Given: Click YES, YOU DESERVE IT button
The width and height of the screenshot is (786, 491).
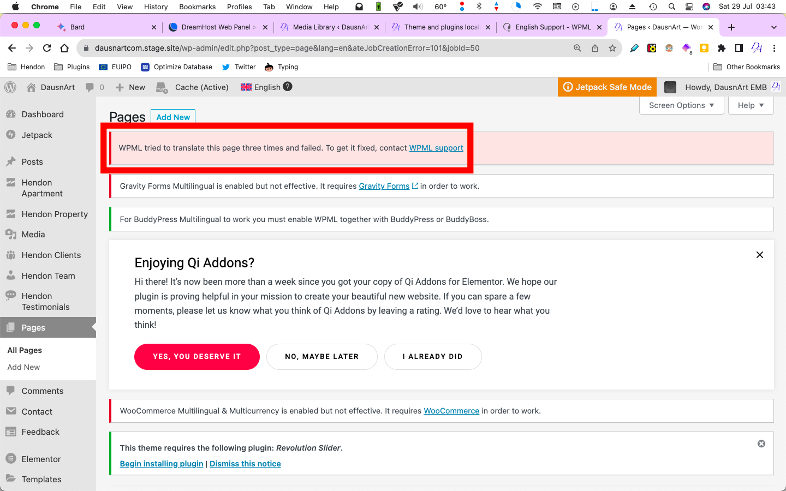Looking at the screenshot, I should pos(197,357).
